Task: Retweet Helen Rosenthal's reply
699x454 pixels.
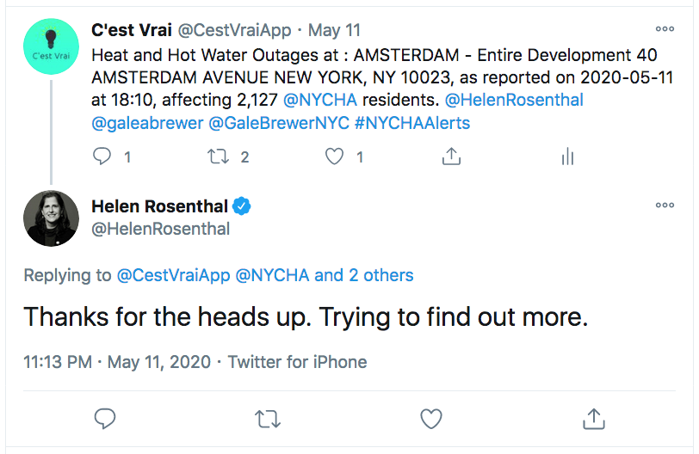Action: [x=267, y=419]
